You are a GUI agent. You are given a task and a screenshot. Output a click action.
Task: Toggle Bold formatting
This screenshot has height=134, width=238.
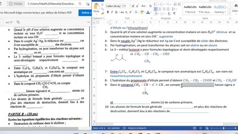[x=108, y=12]
